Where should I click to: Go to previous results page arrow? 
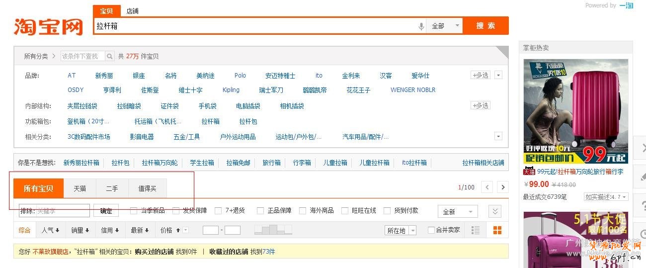click(487, 187)
